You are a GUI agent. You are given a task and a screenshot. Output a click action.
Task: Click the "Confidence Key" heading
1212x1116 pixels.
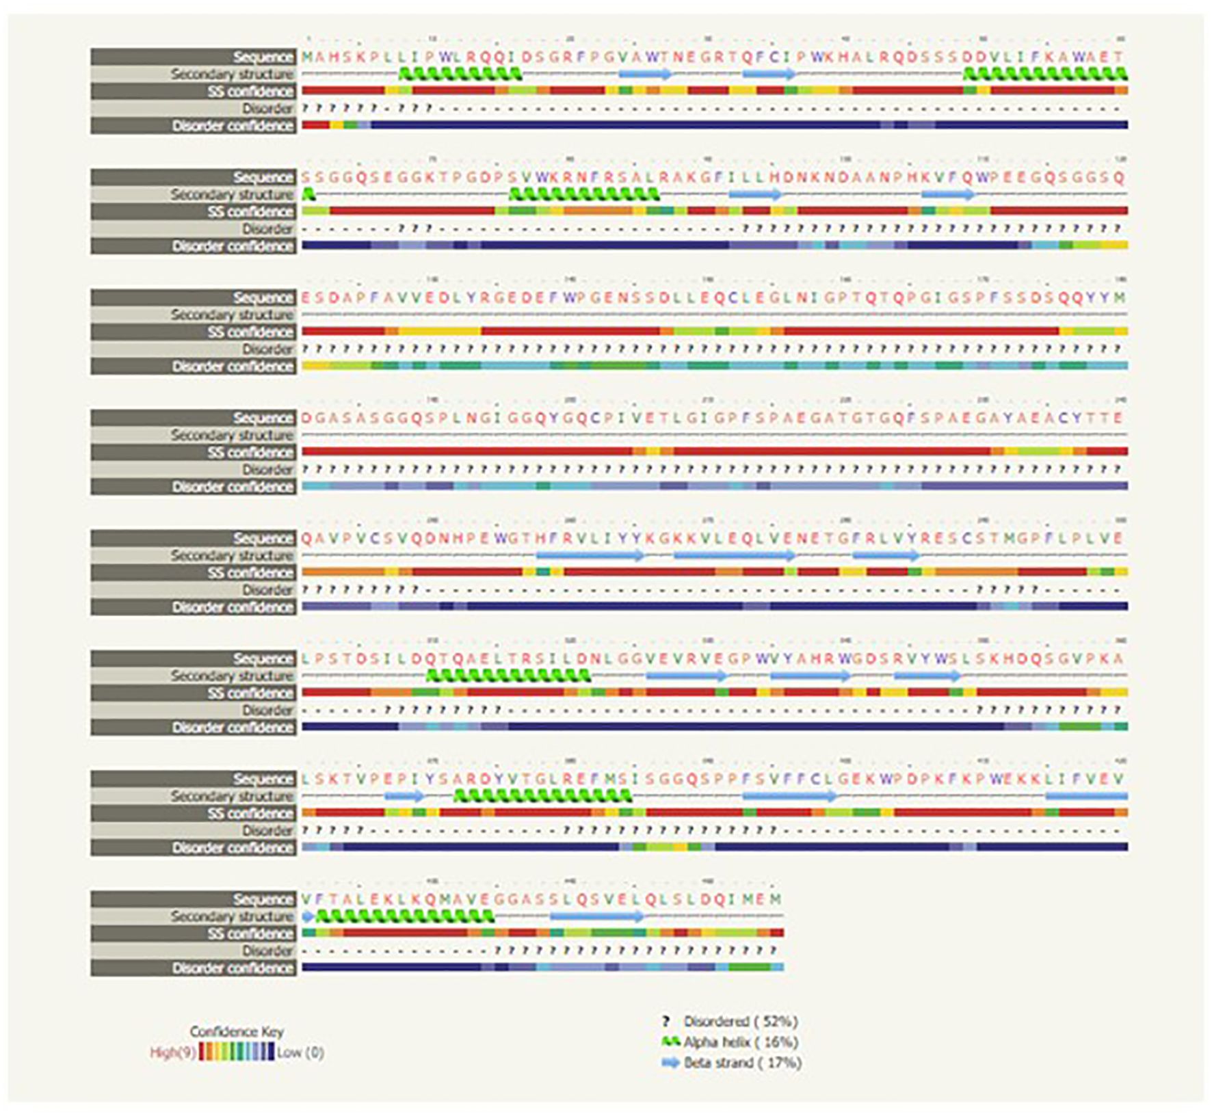point(237,1031)
